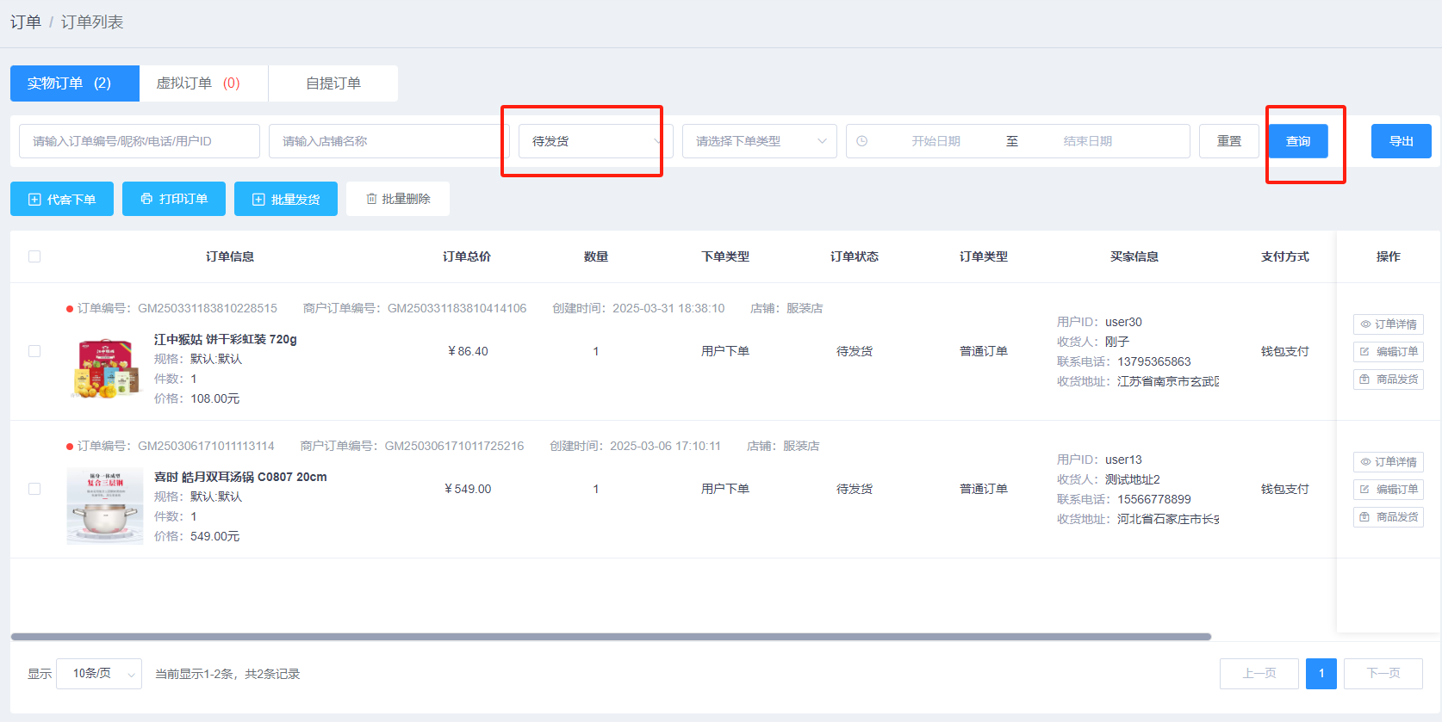Check the select-all checkbox in table header
The image size is (1442, 722).
34,256
